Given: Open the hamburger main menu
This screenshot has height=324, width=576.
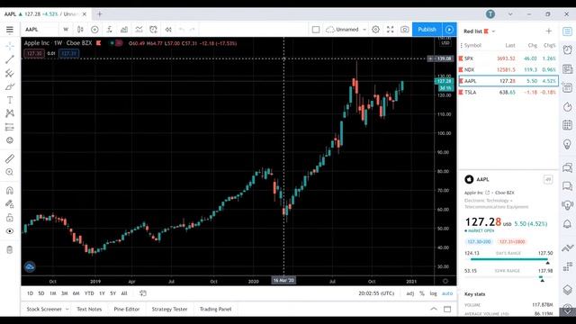Looking at the screenshot, I should click(10, 30).
